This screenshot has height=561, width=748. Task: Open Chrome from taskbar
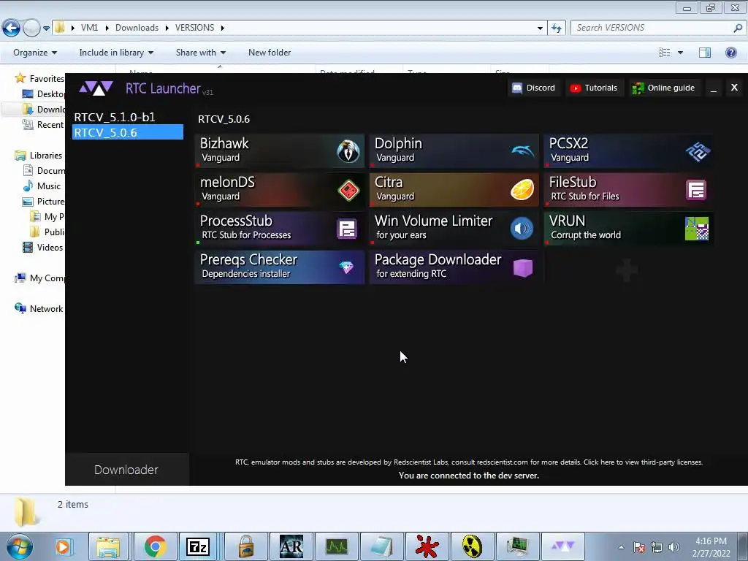155,546
